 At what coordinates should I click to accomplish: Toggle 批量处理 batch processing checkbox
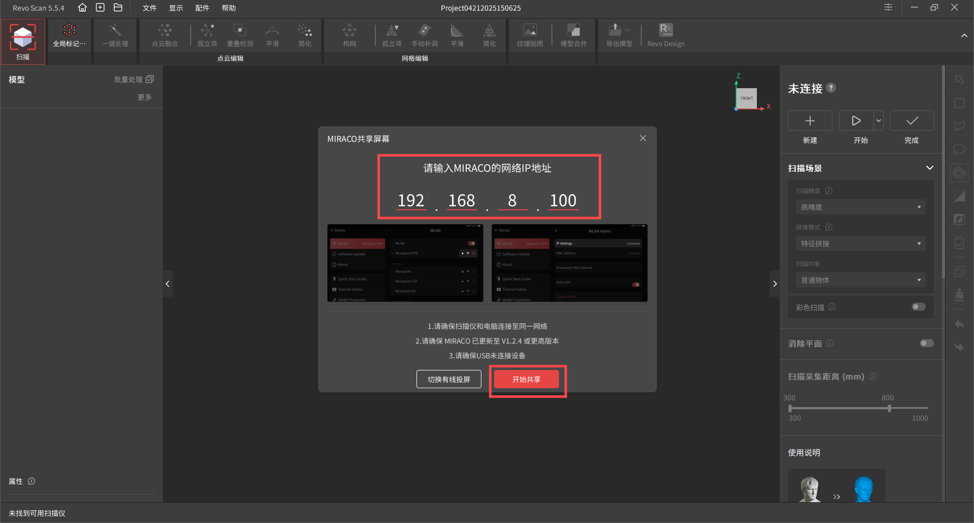[150, 79]
